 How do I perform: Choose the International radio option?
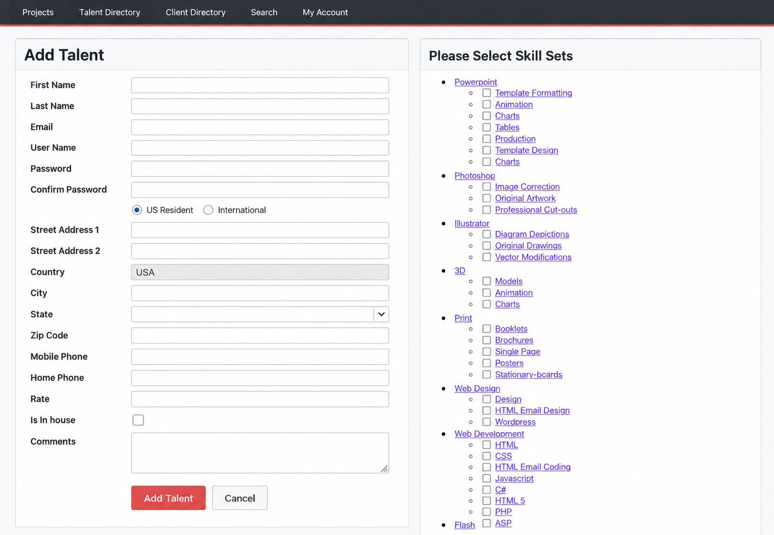(208, 210)
